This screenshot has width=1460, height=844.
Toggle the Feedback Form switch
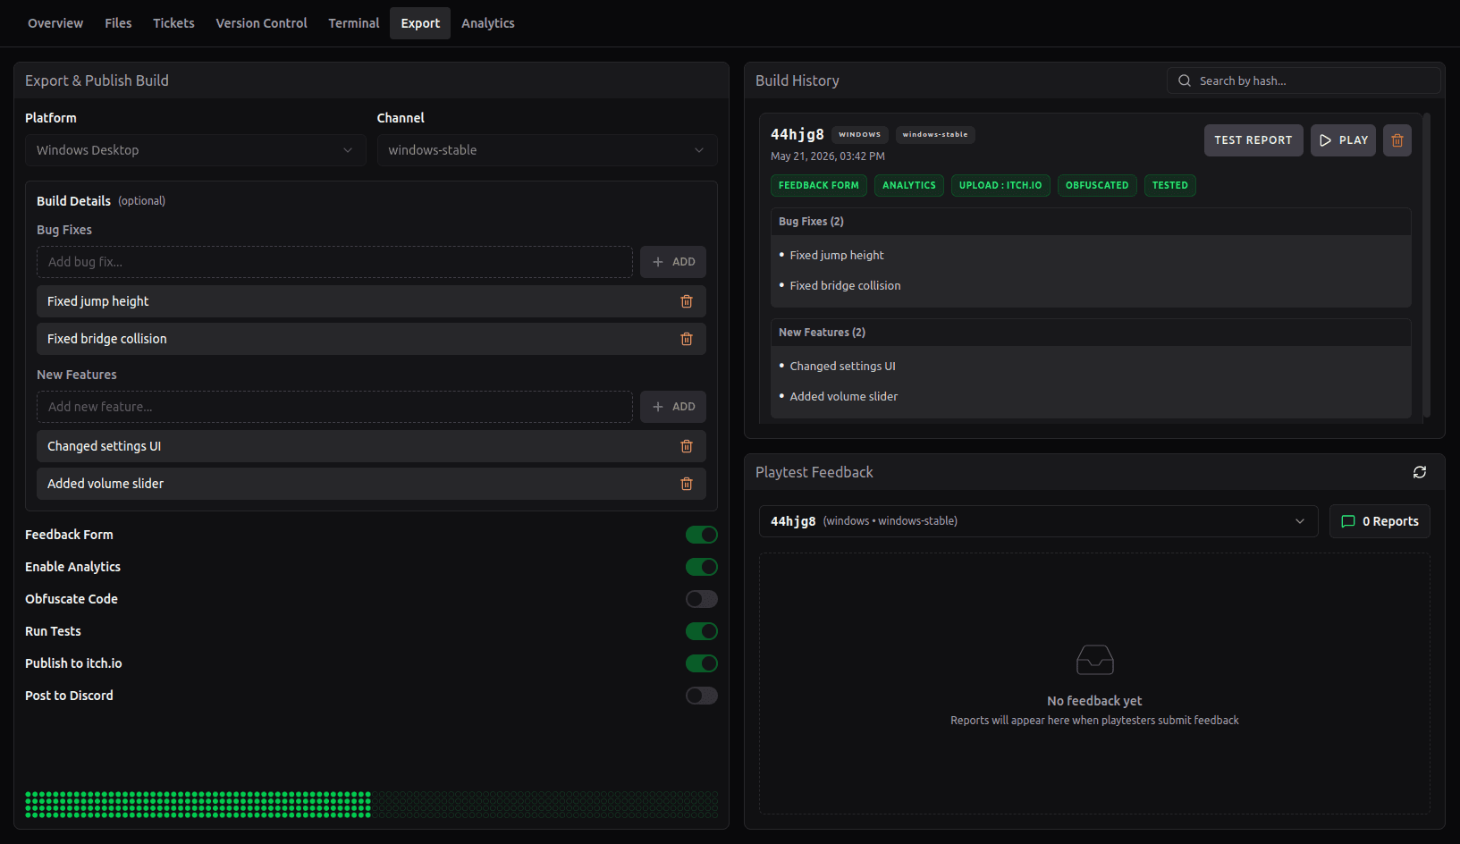point(702,535)
